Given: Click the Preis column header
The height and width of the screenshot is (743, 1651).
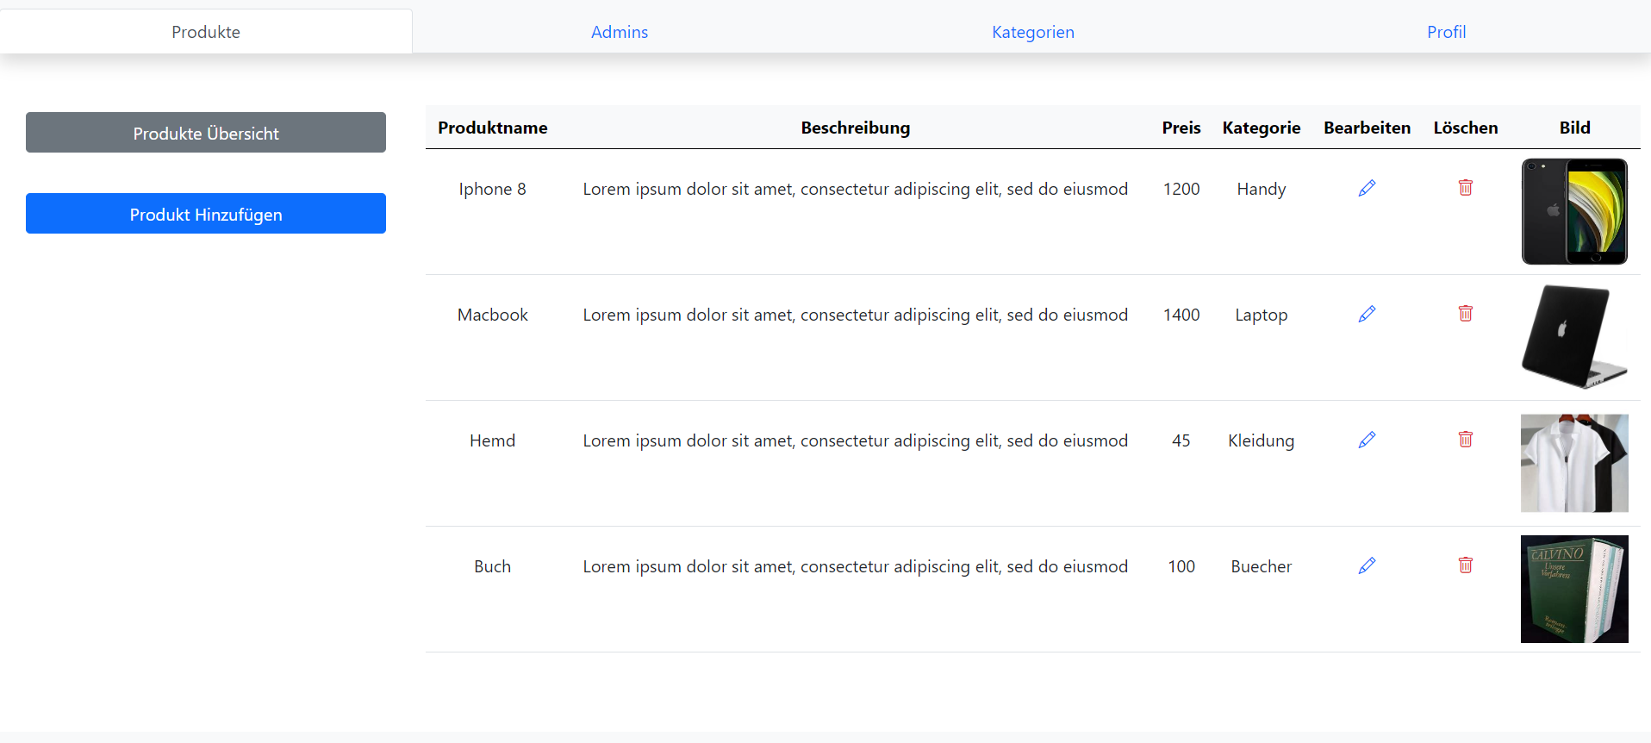Looking at the screenshot, I should click(1181, 128).
